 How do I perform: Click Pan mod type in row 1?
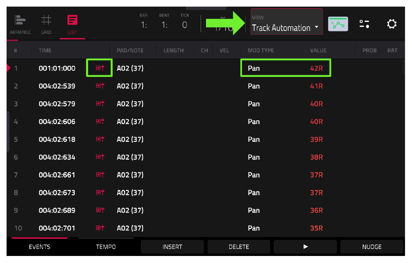[x=254, y=68]
